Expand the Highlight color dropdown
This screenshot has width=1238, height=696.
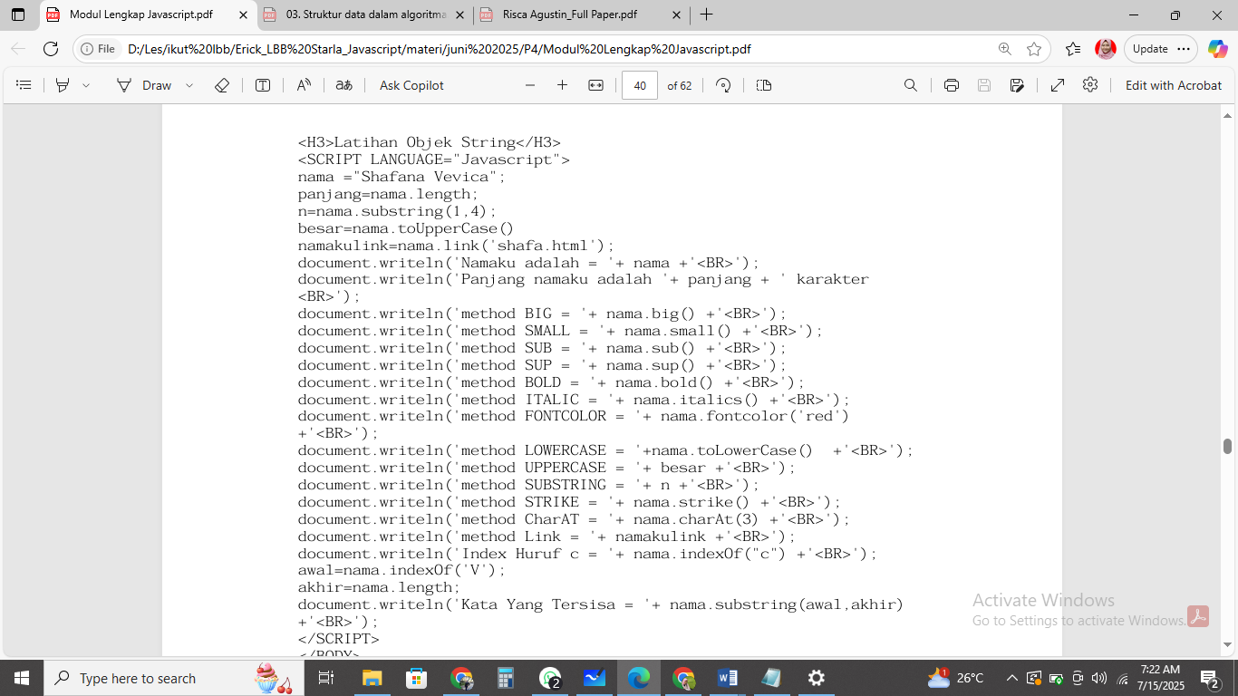(86, 85)
